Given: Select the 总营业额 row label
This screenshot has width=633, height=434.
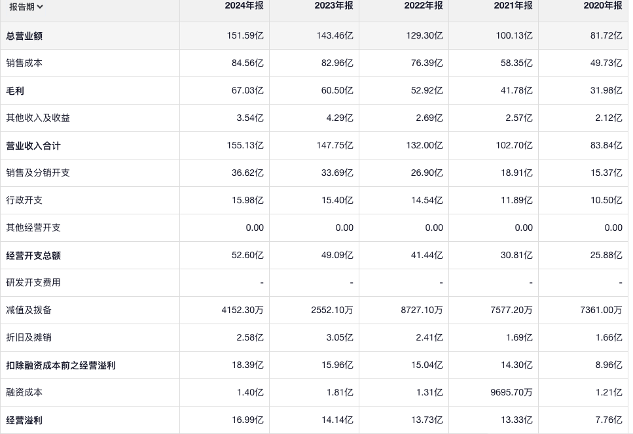Looking at the screenshot, I should [x=24, y=36].
